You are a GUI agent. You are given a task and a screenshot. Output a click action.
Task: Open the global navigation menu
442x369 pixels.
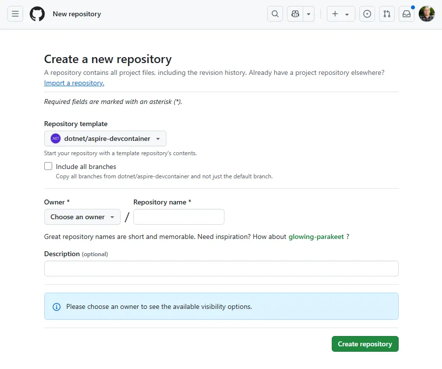coord(15,14)
